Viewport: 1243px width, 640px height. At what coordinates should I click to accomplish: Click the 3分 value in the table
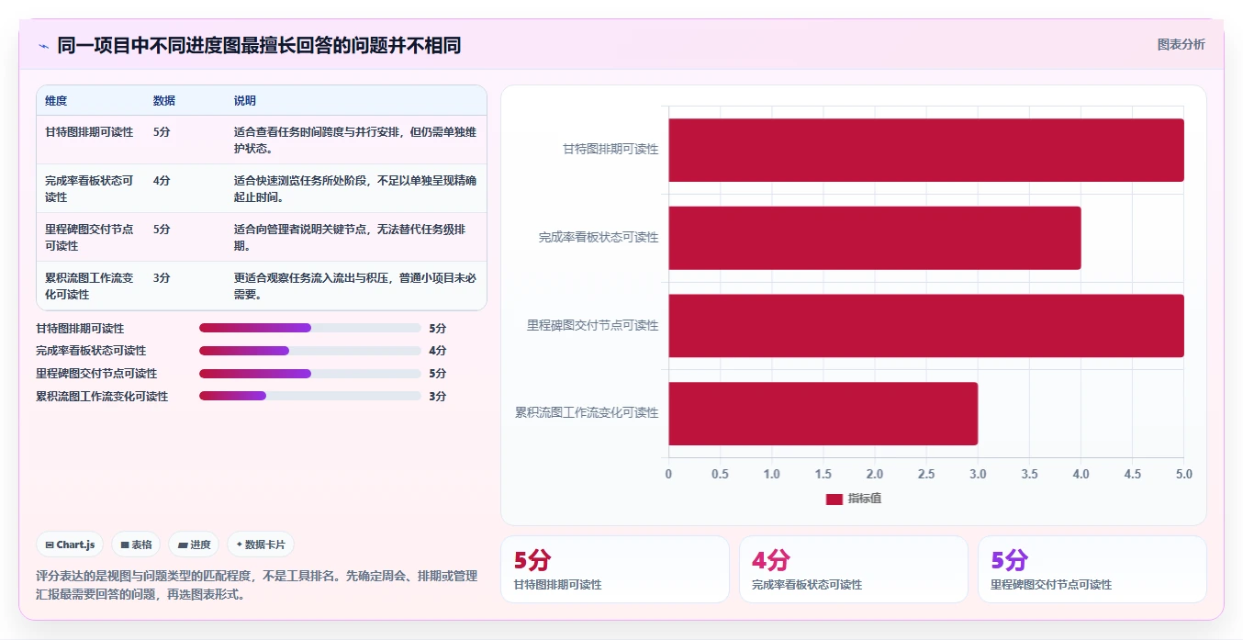pyautogui.click(x=162, y=278)
